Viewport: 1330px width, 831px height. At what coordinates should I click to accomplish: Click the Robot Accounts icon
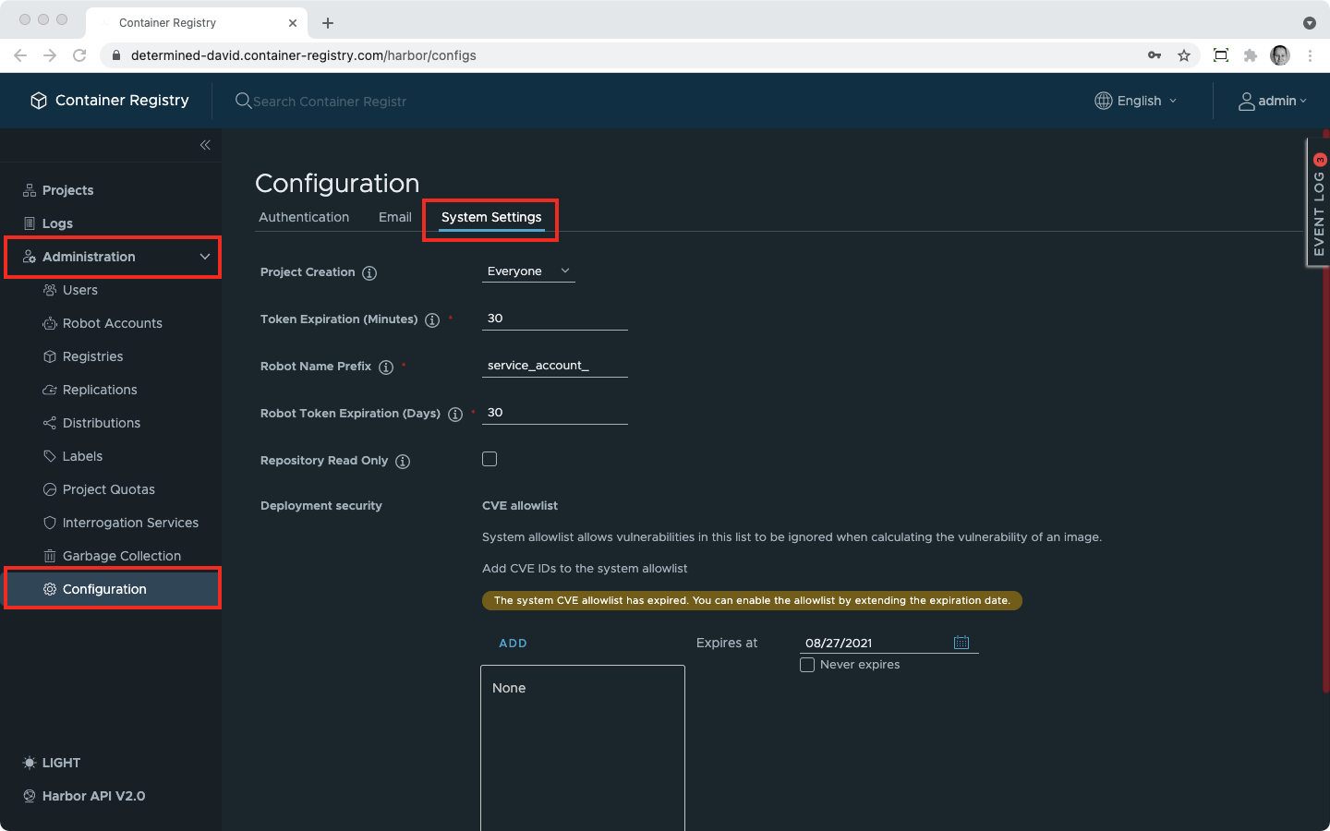pyautogui.click(x=50, y=323)
